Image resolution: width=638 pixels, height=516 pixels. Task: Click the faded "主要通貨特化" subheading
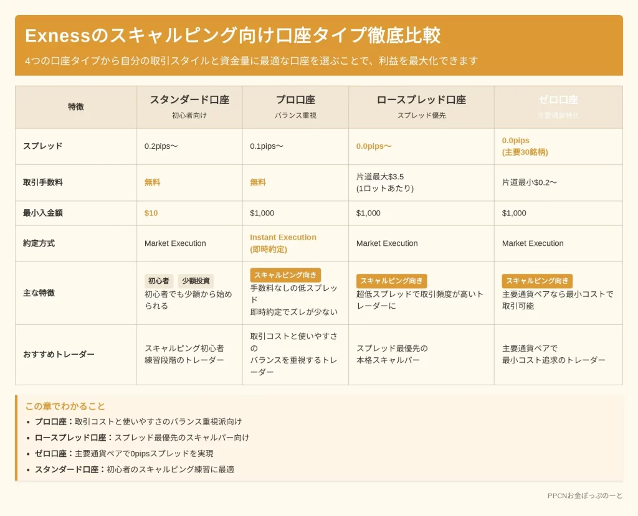[558, 116]
